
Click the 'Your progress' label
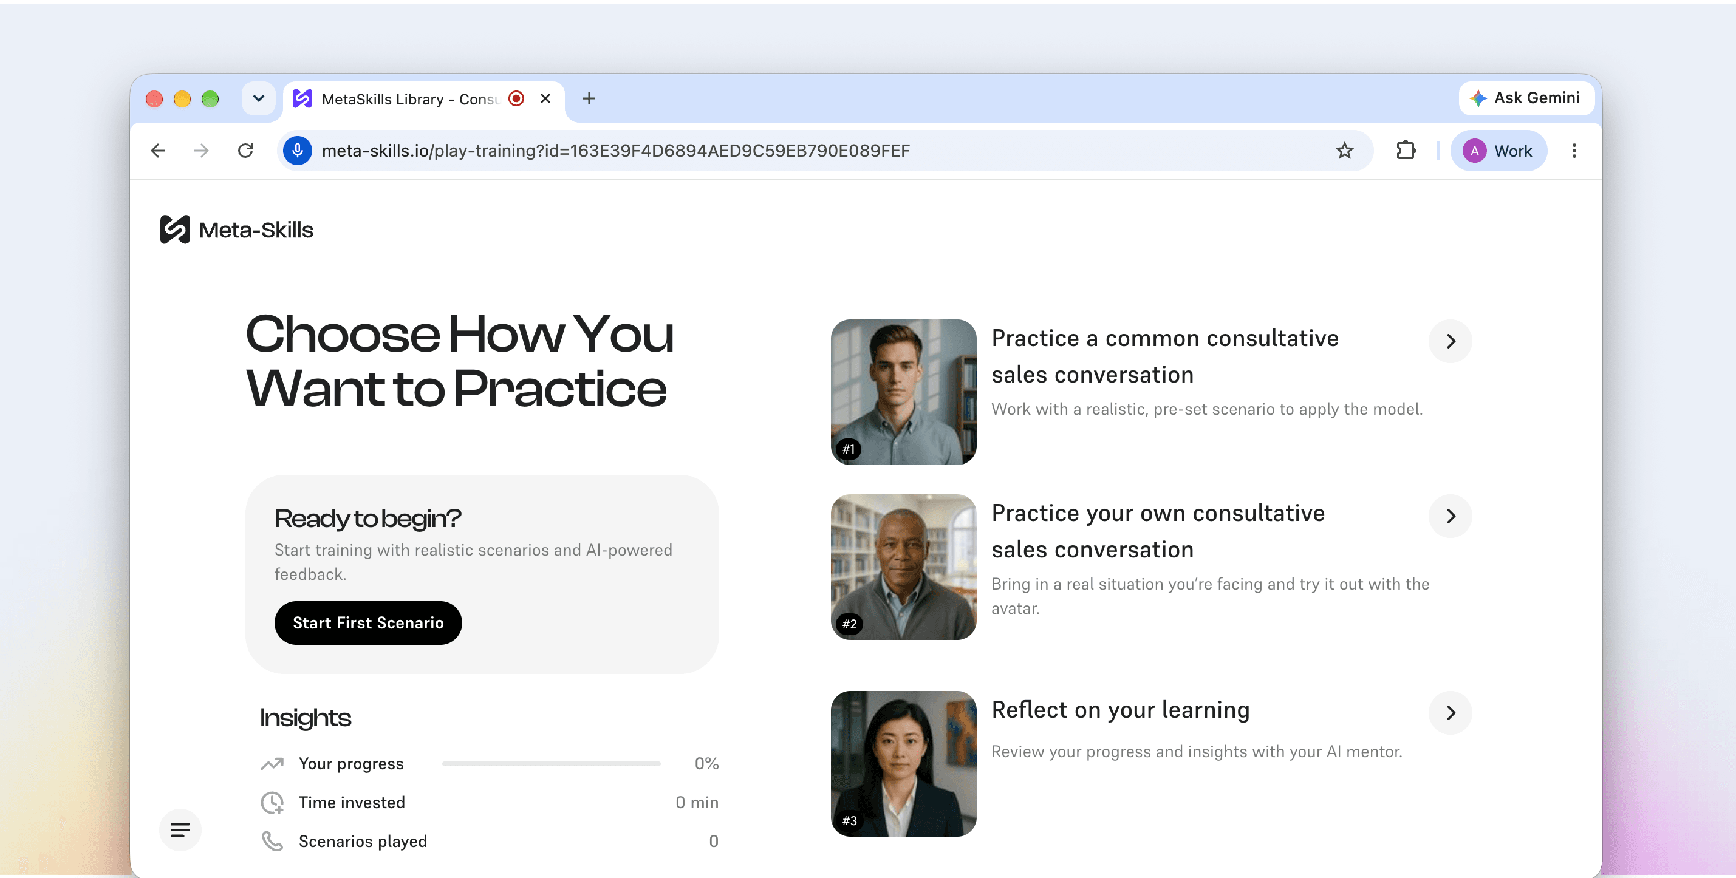tap(351, 763)
